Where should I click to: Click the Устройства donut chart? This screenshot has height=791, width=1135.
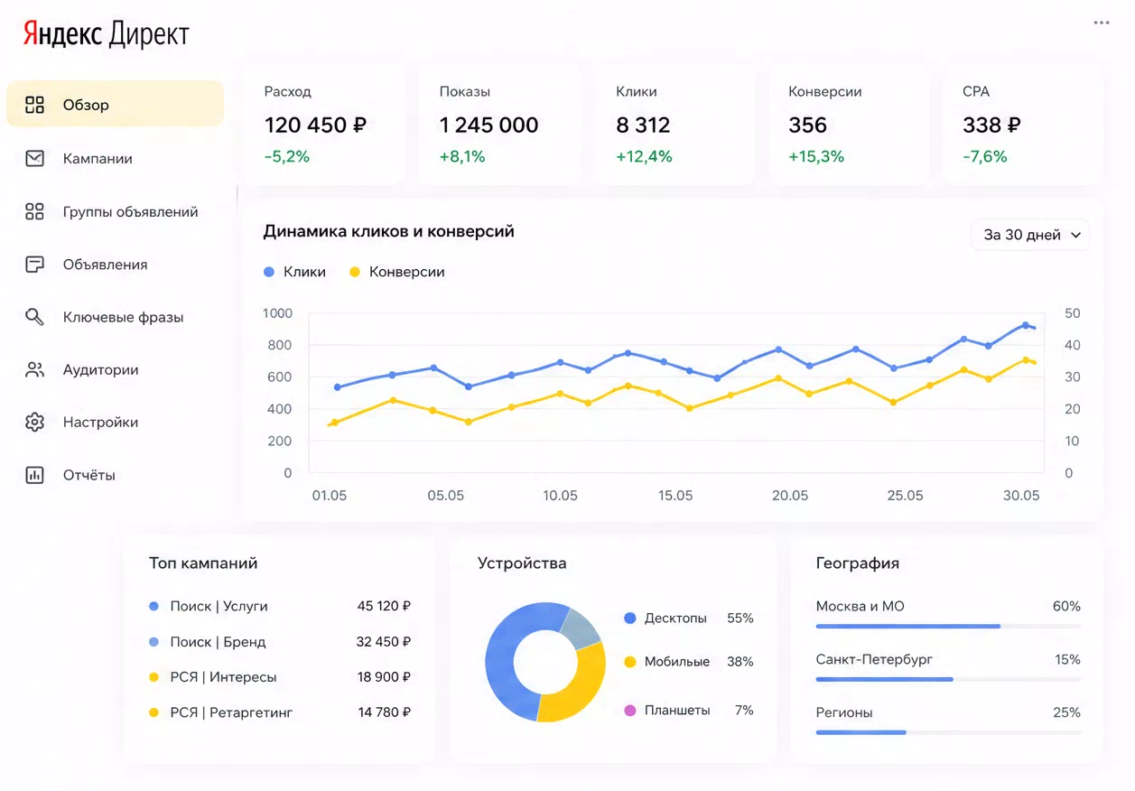pyautogui.click(x=544, y=662)
